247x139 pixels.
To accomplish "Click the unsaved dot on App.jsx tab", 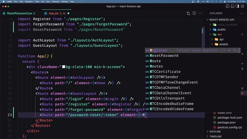I will (68, 14).
